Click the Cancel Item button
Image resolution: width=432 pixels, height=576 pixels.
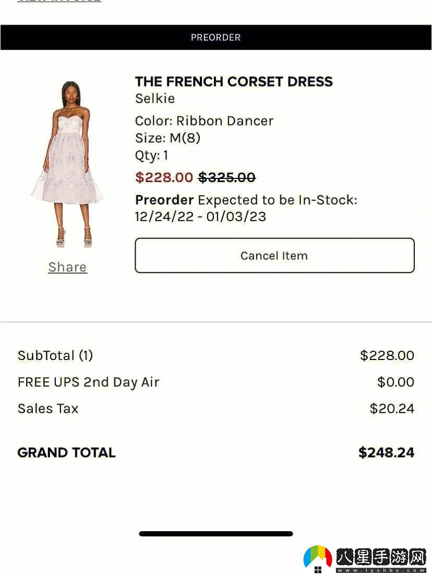coord(274,256)
